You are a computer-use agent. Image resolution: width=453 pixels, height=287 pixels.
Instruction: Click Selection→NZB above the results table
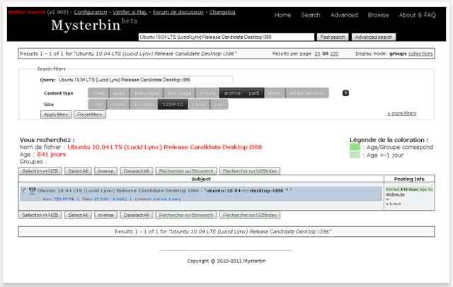tap(40, 171)
